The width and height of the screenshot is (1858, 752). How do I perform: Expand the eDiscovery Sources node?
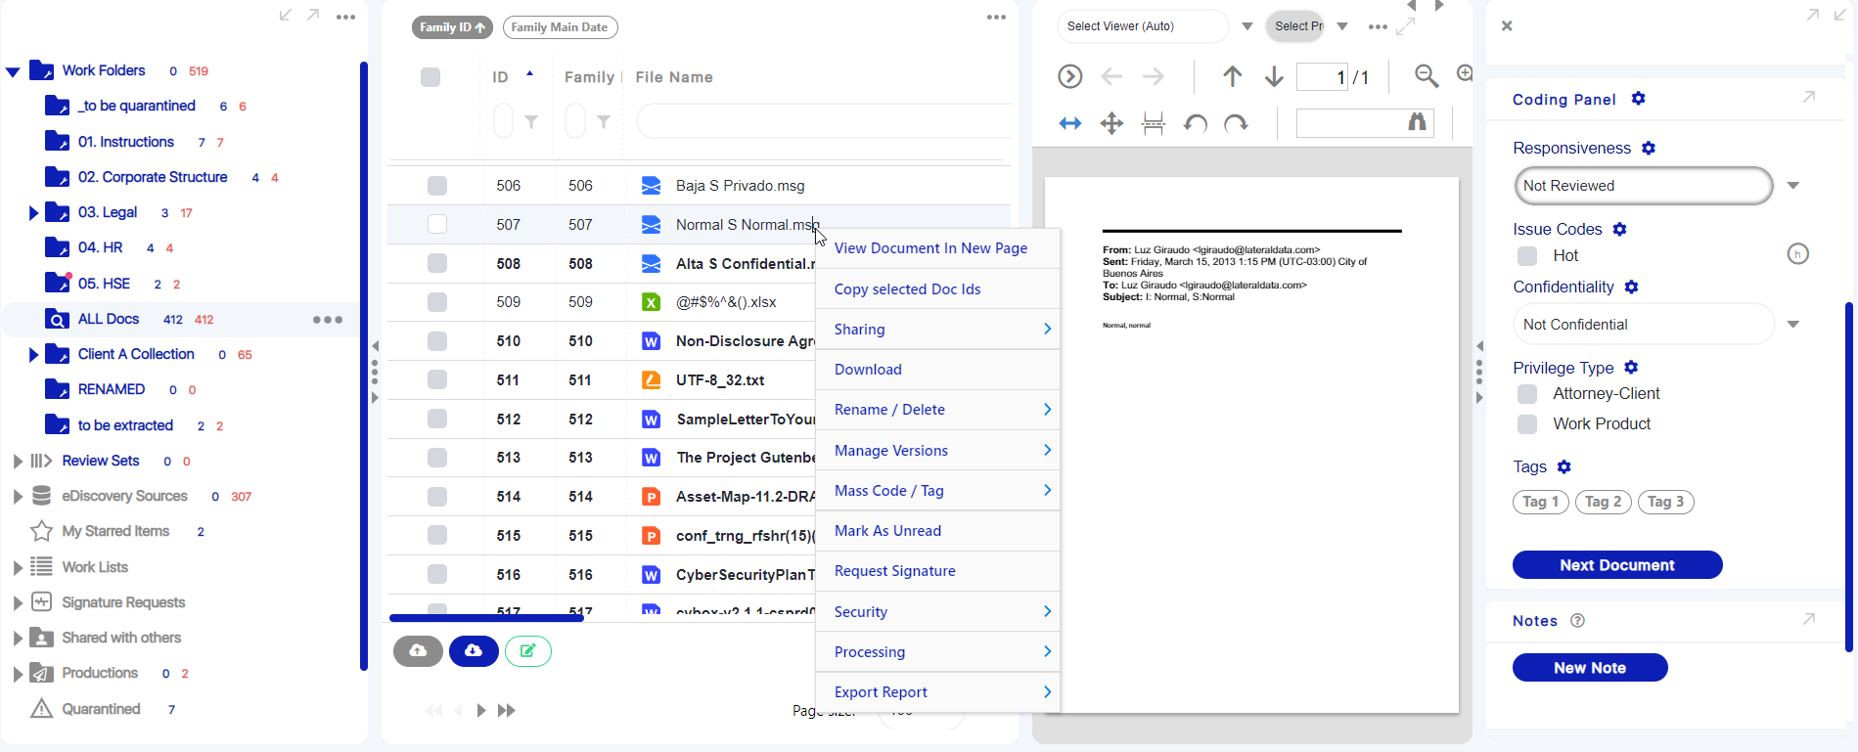[17, 497]
